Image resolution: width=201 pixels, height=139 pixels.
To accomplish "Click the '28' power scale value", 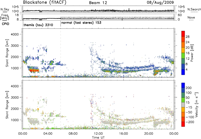I will click(187, 37).
